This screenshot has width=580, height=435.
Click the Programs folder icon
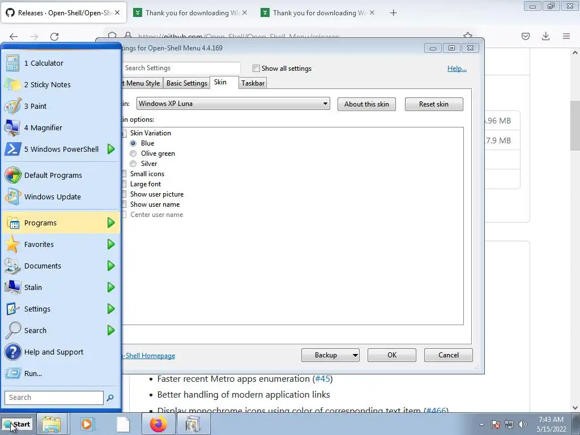point(13,223)
